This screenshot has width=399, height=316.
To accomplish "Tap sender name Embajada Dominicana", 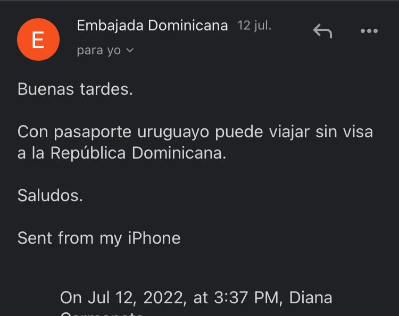I will click(x=152, y=26).
